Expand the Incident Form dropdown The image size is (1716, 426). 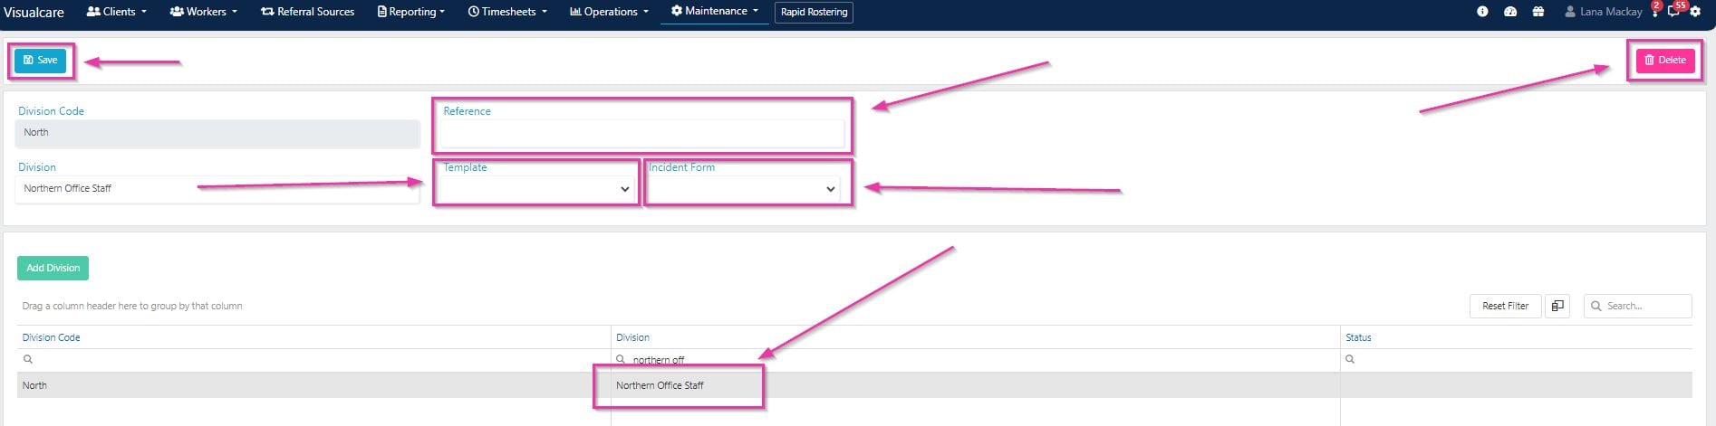pos(743,189)
